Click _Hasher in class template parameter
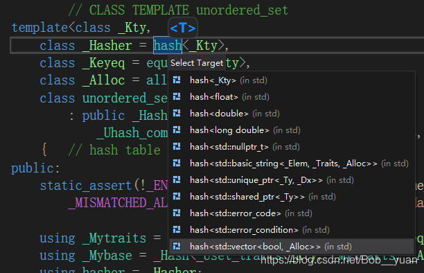 [107, 45]
